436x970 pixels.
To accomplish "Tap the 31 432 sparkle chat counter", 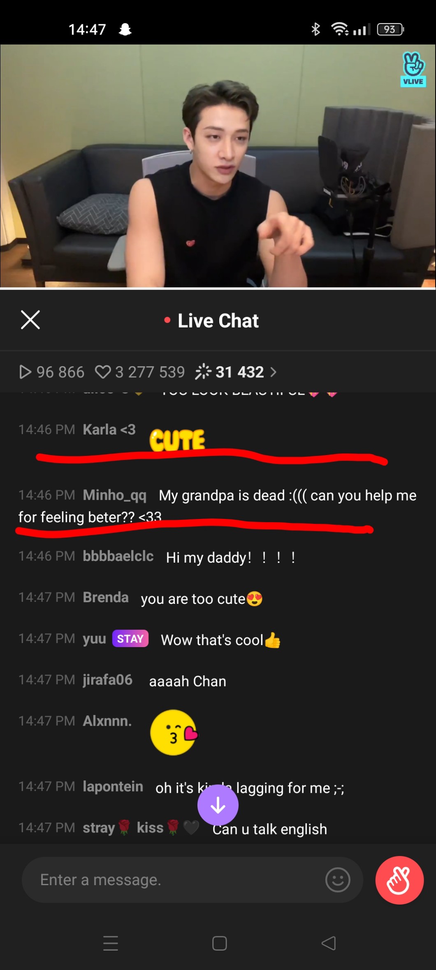I will 230,372.
